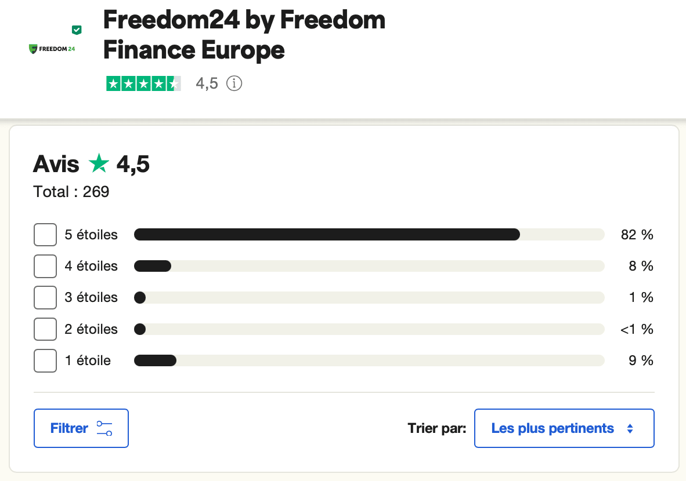Check the 1 étoile filter checkbox
686x481 pixels.
45,360
